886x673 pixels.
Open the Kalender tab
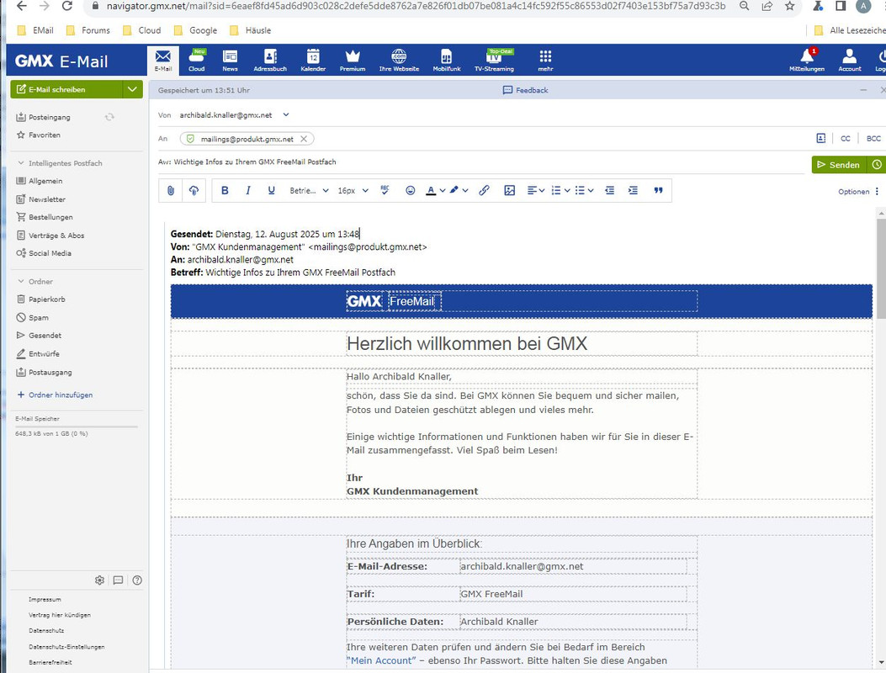313,60
